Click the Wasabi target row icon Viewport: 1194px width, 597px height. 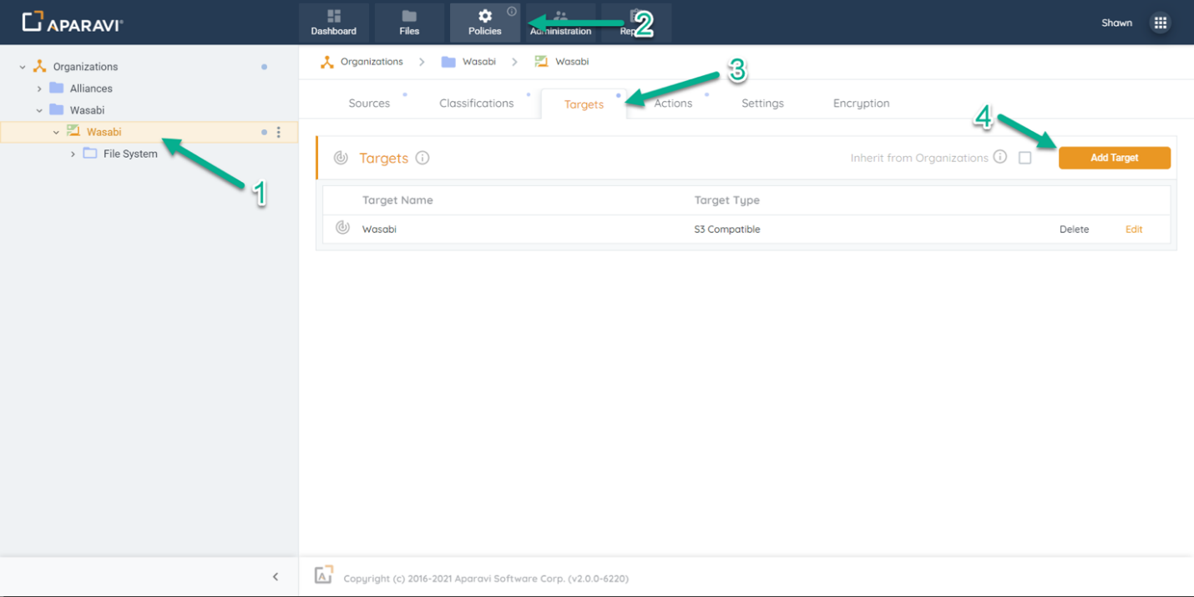(x=342, y=228)
